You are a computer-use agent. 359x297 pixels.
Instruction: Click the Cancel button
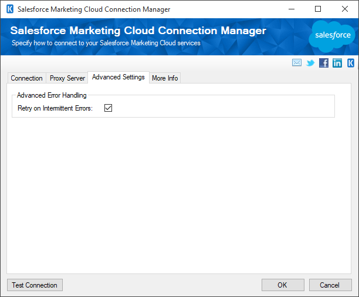(x=330, y=285)
